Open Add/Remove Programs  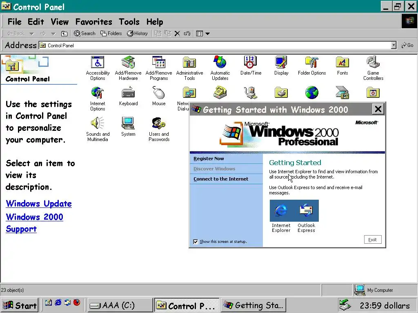click(x=159, y=68)
